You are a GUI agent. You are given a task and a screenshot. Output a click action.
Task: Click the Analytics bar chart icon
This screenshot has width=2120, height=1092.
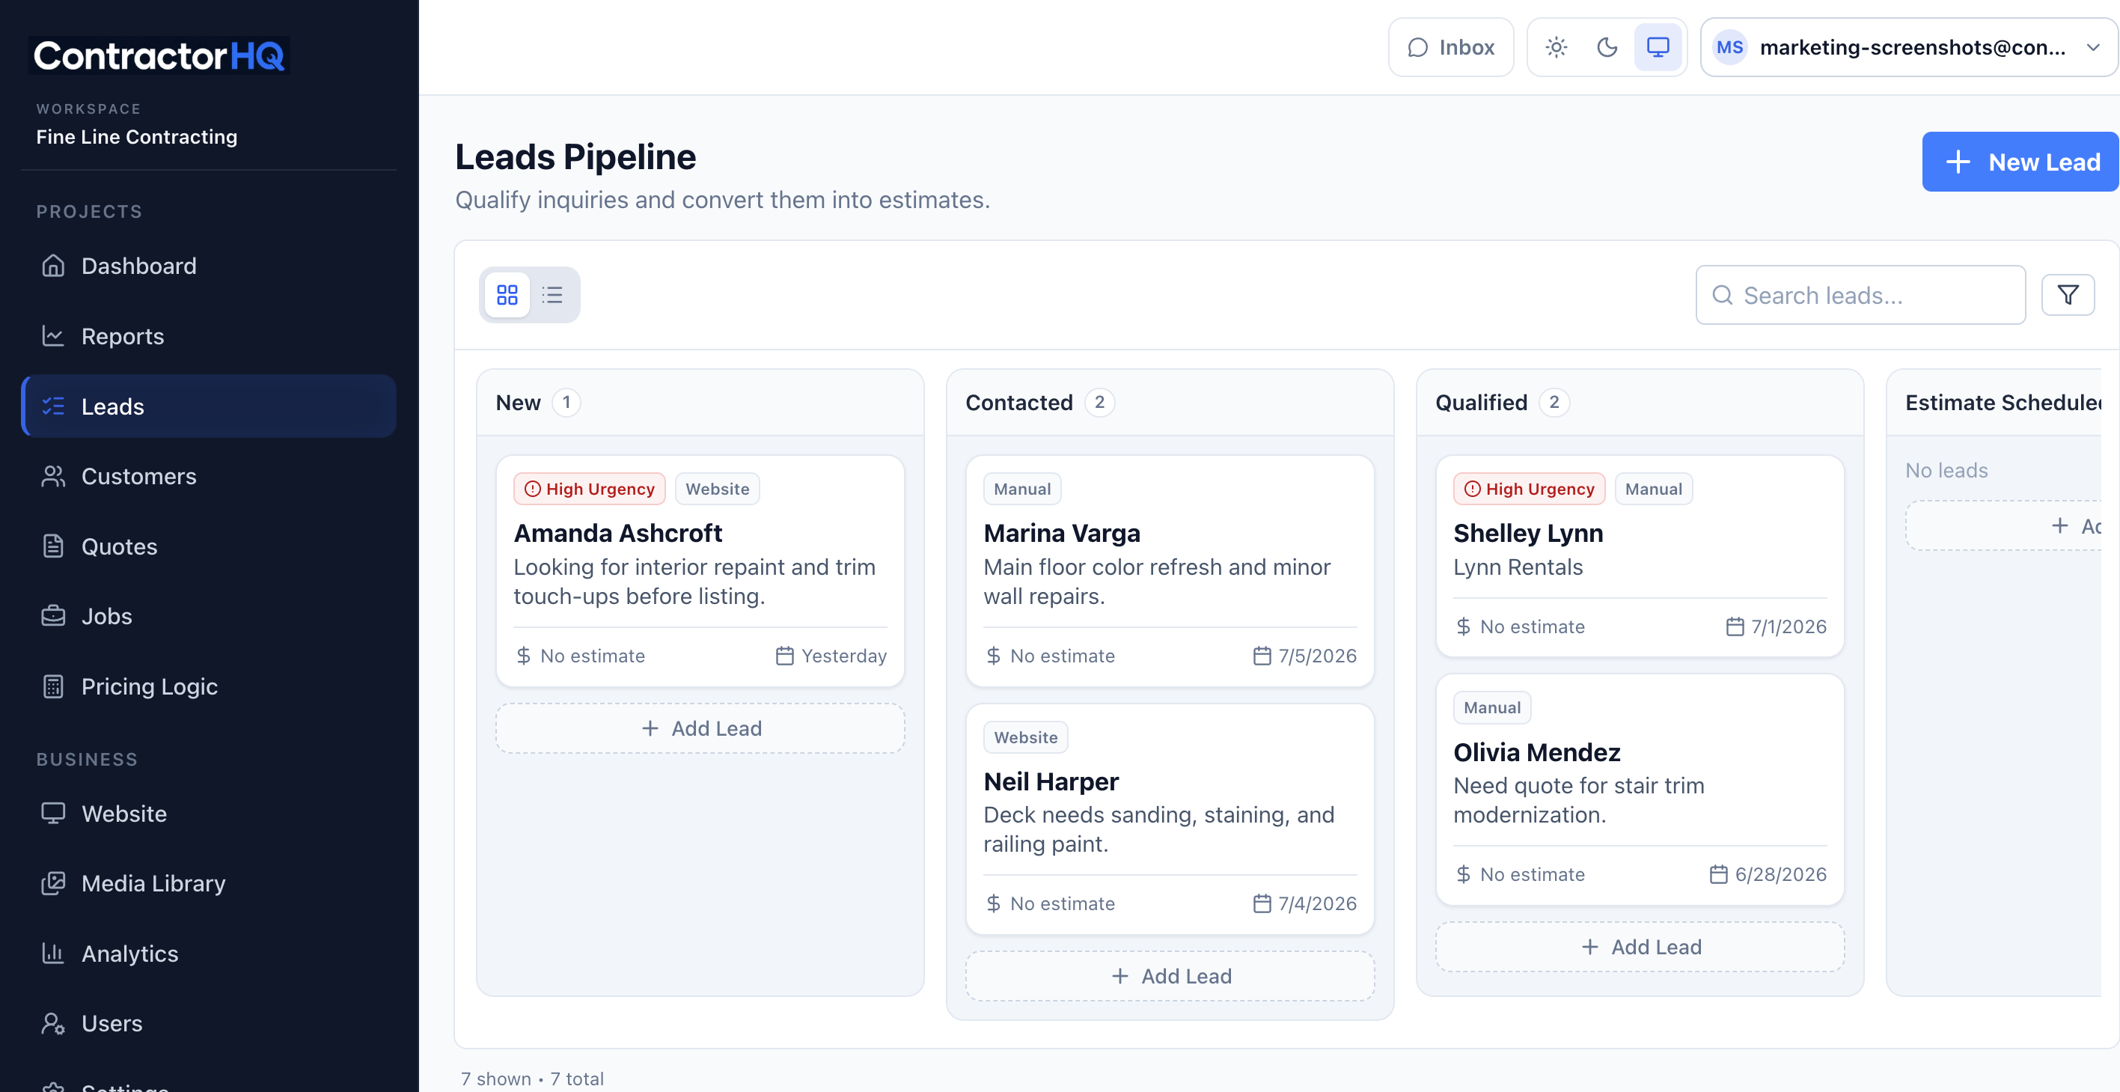coord(53,954)
